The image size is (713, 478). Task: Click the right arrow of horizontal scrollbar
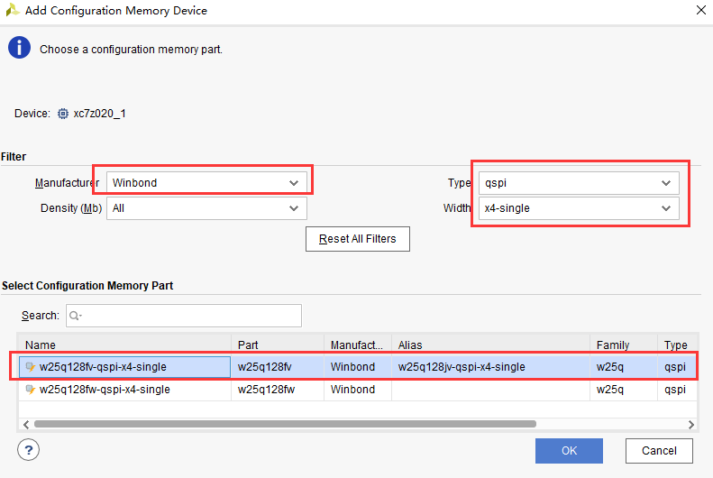pyautogui.click(x=691, y=424)
